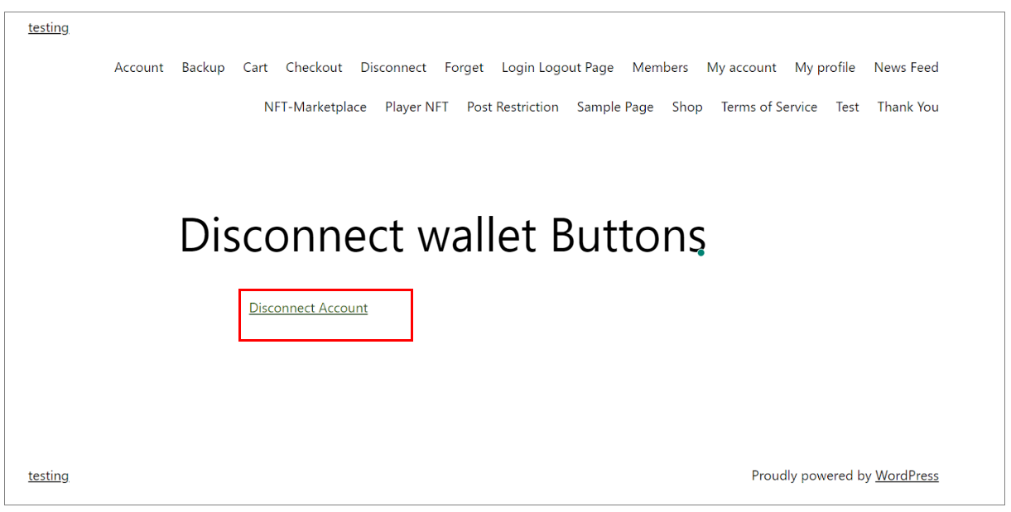
Task: Click the Proudly powered by text
Action: click(x=811, y=476)
